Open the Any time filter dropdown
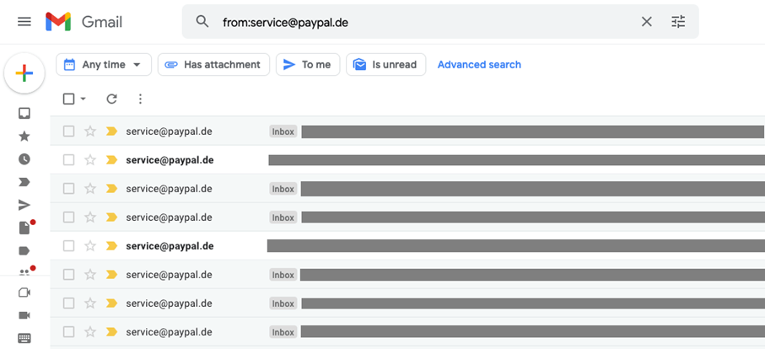The height and width of the screenshot is (349, 765). coord(104,65)
